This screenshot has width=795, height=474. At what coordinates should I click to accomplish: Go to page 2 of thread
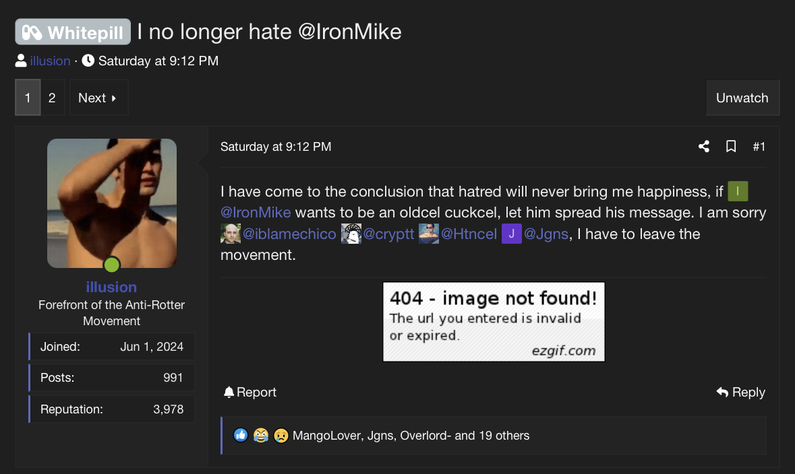[x=52, y=98]
